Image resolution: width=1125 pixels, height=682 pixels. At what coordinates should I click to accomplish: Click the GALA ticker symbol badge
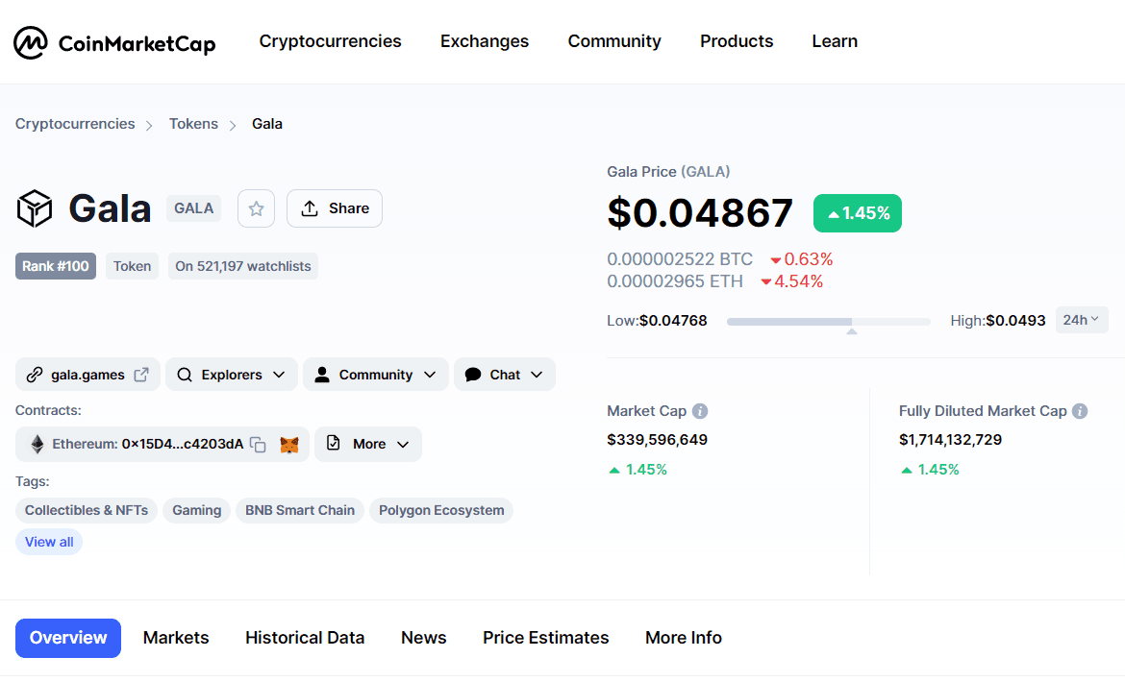point(193,208)
